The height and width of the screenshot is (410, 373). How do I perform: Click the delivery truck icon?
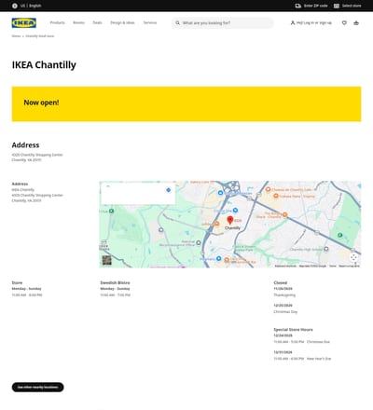[x=298, y=6]
